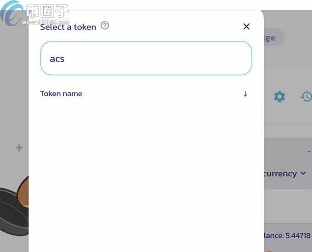
Task: Focus the search field containing acs
Action: tap(146, 58)
